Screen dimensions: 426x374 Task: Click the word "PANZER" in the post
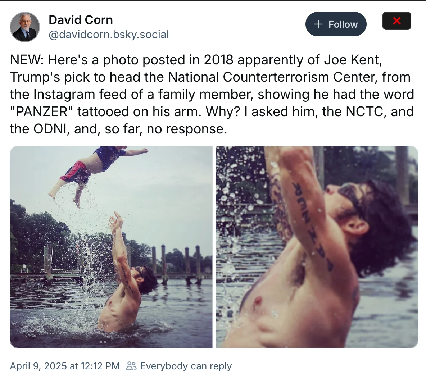pyautogui.click(x=42, y=111)
